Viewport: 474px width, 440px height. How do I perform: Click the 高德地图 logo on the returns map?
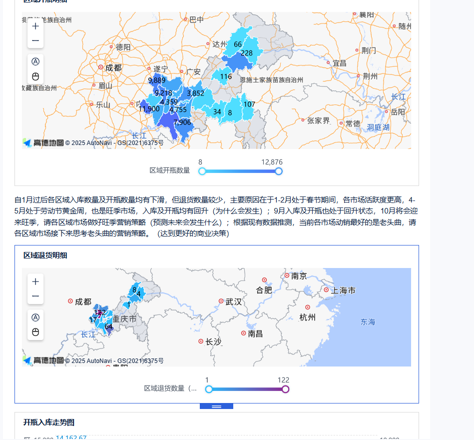click(x=43, y=360)
